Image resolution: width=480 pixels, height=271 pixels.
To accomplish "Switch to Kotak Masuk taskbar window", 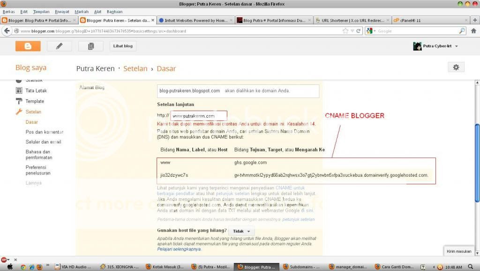I will click(165, 267).
